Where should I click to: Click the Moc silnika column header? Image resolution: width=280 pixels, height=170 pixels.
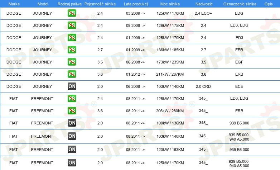click(170, 4)
